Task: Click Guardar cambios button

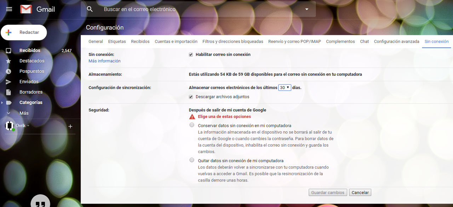Action: (327, 193)
